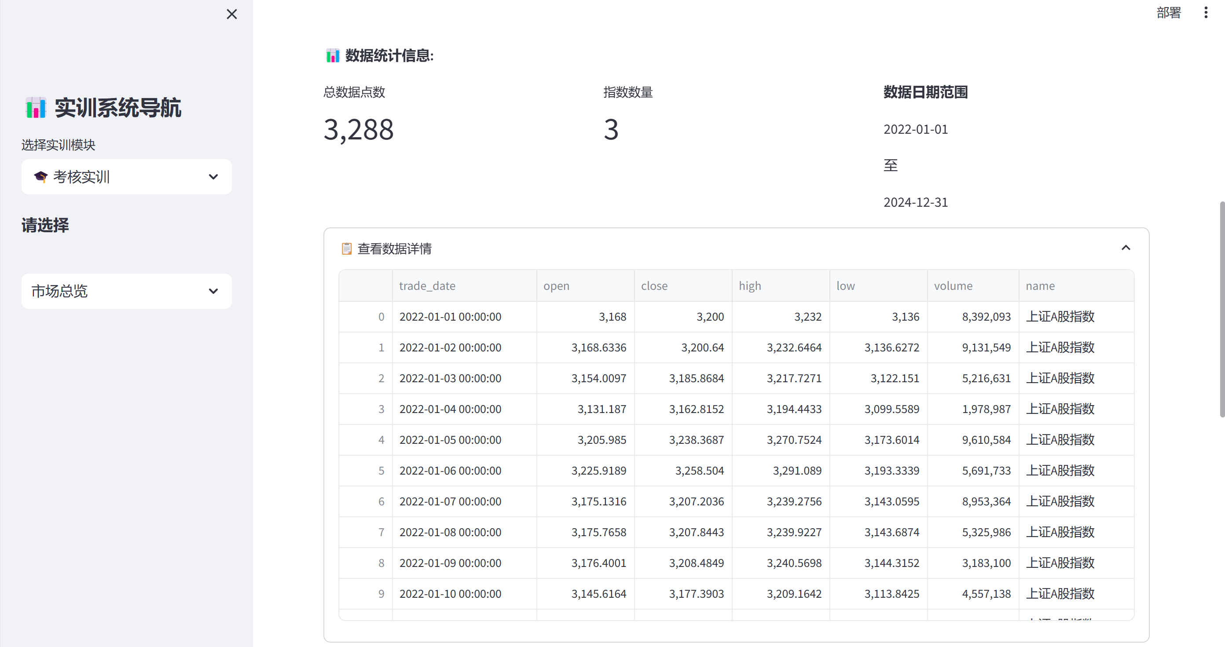Click the 查看数据详情 expander title

(x=394, y=249)
